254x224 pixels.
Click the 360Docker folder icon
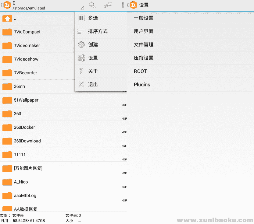[7, 128]
